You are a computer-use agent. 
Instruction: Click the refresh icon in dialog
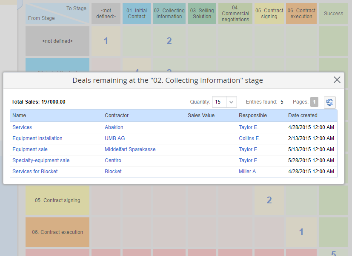coord(329,102)
